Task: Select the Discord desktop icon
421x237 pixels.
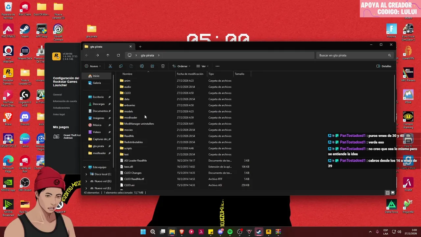Action: (x=25, y=119)
